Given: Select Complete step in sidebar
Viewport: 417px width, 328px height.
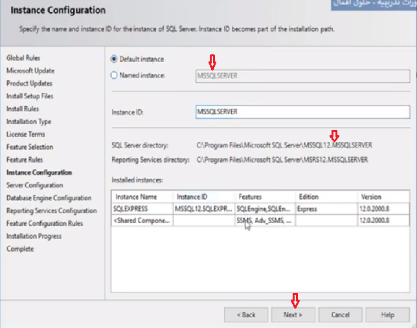Looking at the screenshot, I should tap(20, 249).
